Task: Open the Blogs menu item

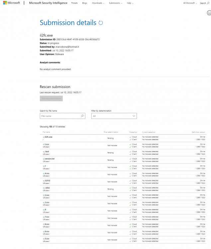Action: tap(84, 3)
